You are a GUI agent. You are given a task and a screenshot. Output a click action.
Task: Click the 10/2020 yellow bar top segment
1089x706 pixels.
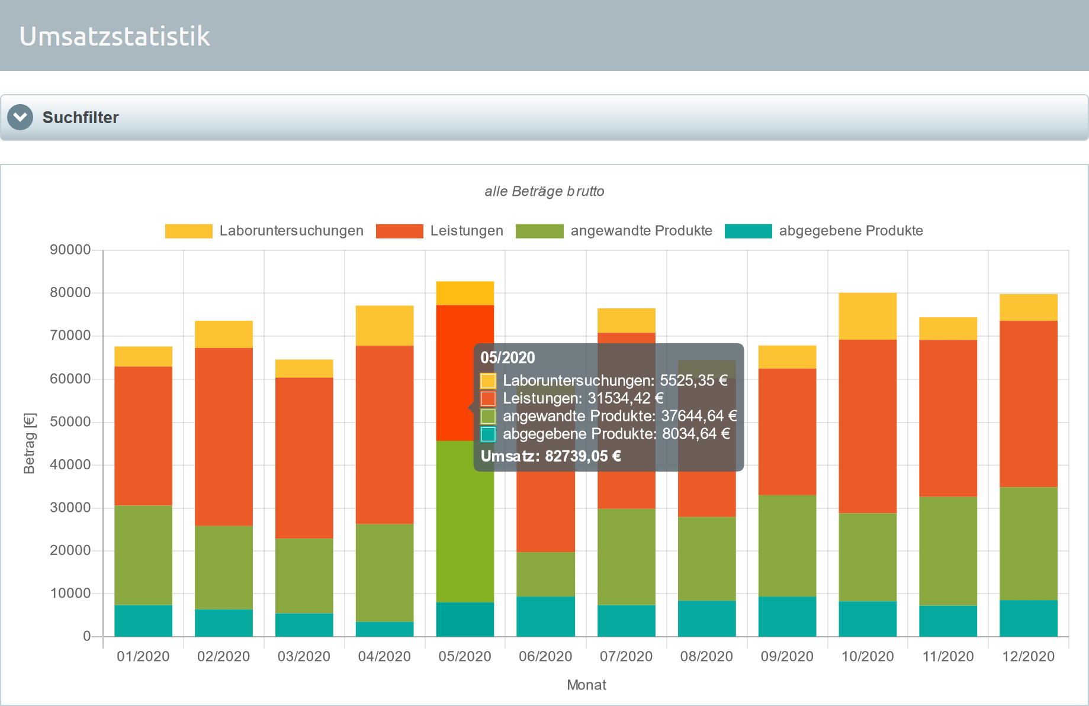click(868, 316)
